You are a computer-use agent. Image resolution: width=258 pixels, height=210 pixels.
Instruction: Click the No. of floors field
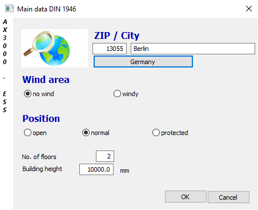click(x=105, y=156)
